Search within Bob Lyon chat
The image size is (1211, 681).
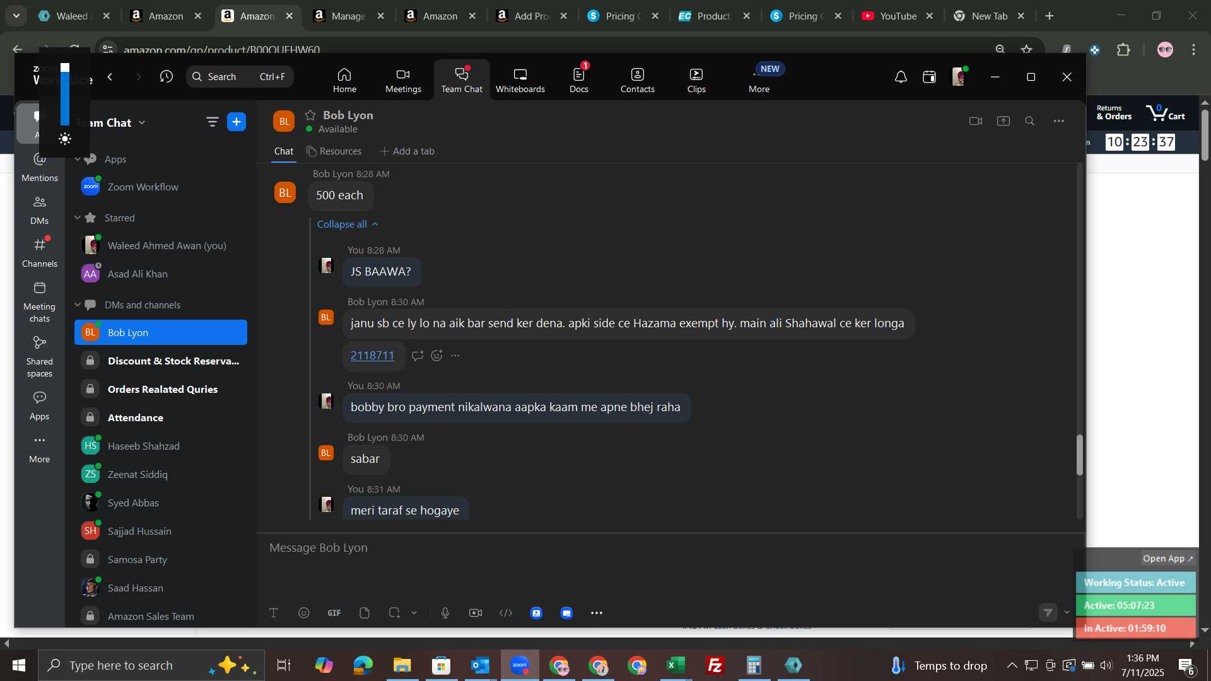(x=1030, y=121)
